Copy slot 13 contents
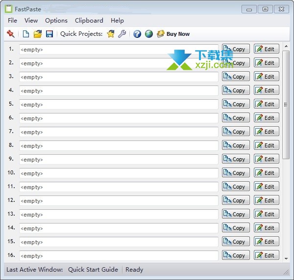Screen dimensions: 294x280 coord(236,214)
